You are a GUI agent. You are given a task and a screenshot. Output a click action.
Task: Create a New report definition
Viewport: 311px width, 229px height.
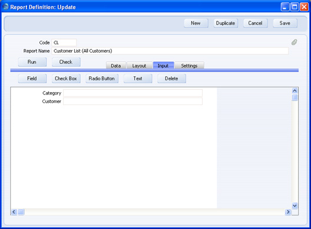click(x=196, y=23)
